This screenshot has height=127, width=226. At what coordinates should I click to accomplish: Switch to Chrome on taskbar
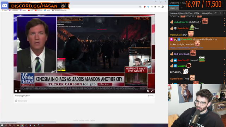click(22, 126)
